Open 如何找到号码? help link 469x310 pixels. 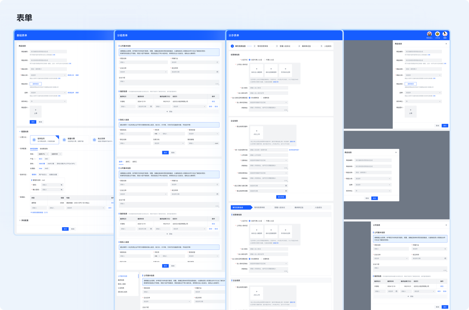(x=294, y=150)
